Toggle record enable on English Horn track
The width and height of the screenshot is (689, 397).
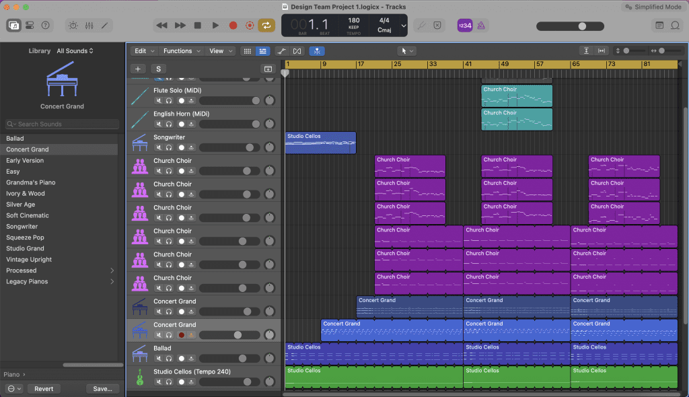[x=181, y=124]
